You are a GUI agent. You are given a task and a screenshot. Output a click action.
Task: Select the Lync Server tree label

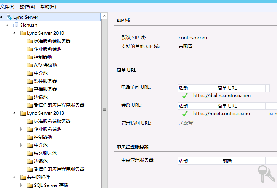pos(26,17)
